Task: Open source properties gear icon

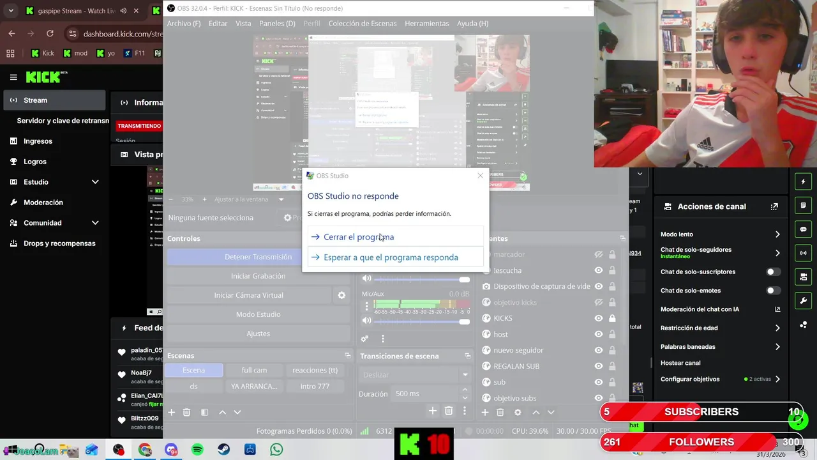Action: (518, 413)
